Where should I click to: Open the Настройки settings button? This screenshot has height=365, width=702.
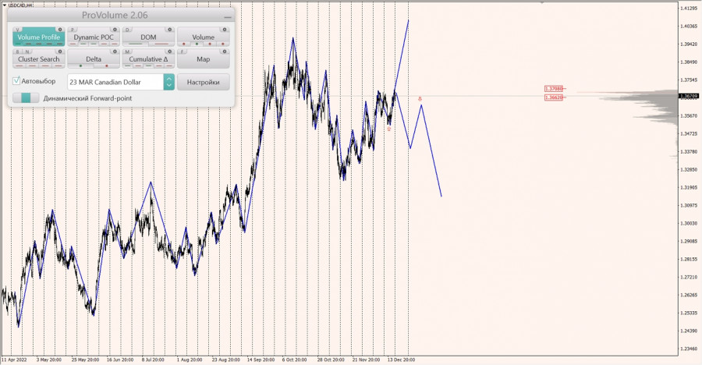tap(204, 82)
